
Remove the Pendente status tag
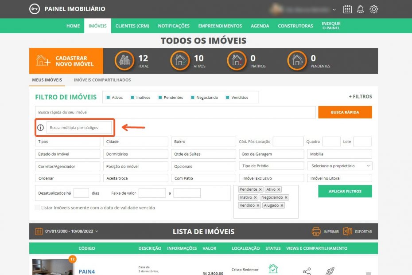[260, 189]
